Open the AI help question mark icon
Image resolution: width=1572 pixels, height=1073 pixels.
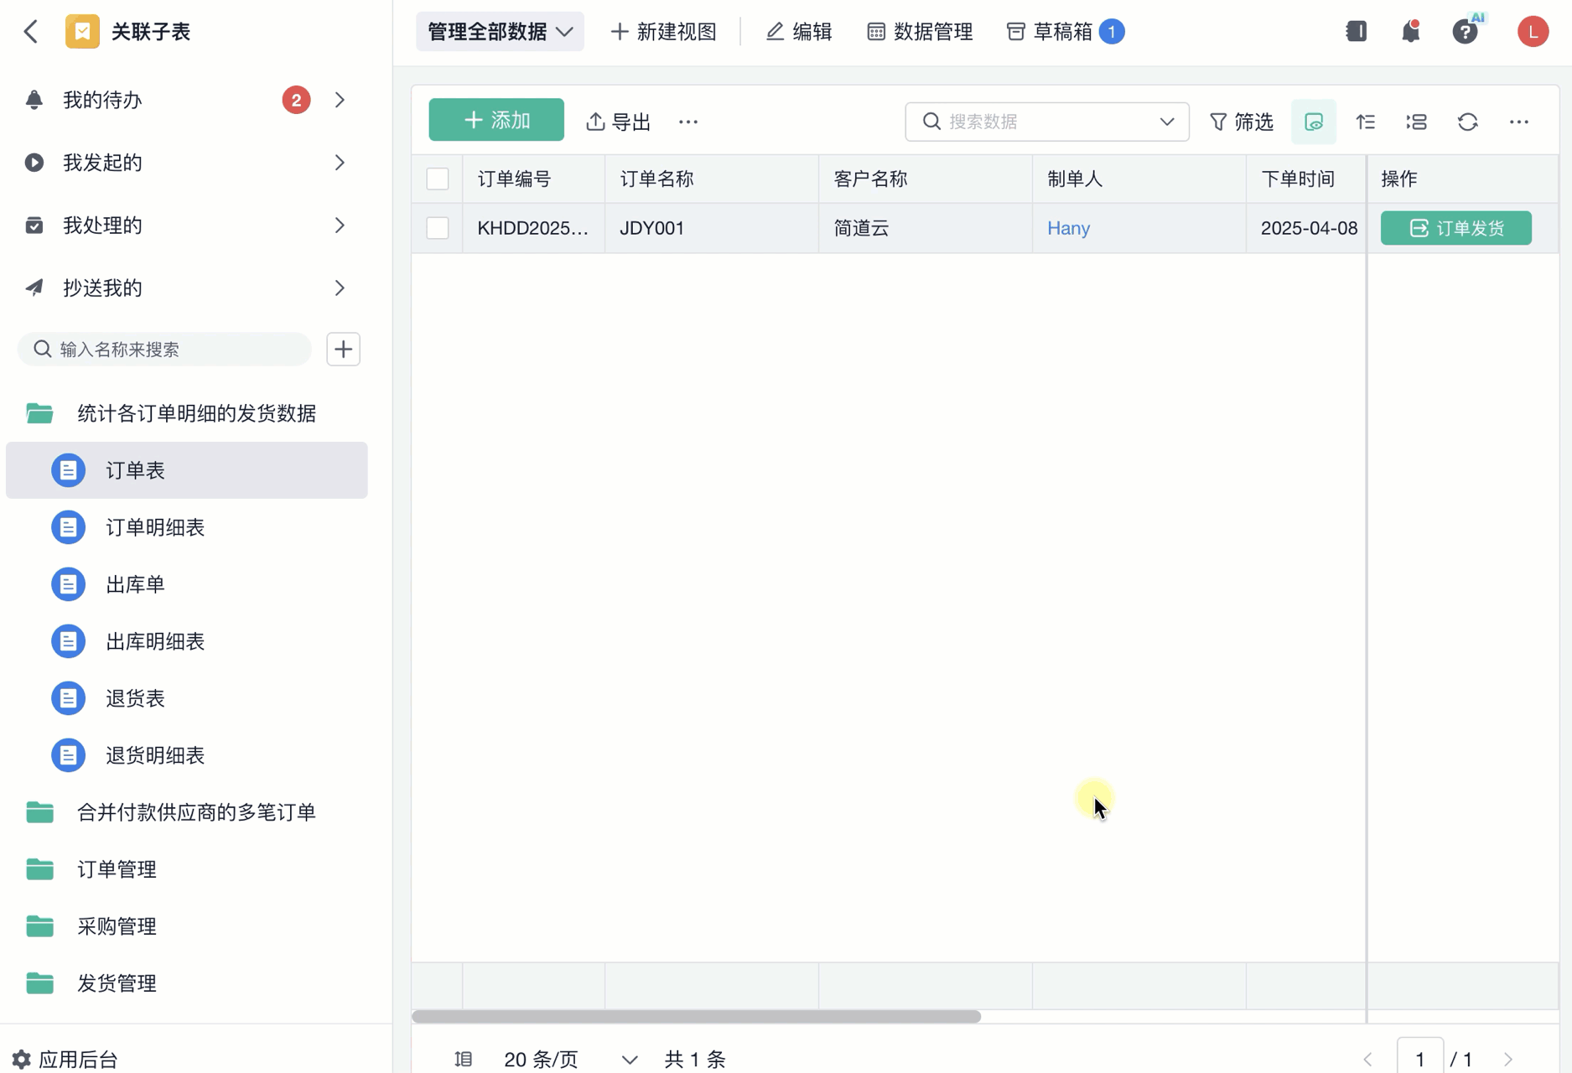[1465, 32]
